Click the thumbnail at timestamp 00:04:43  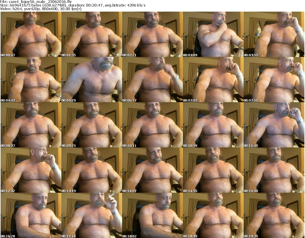(x=31, y=80)
